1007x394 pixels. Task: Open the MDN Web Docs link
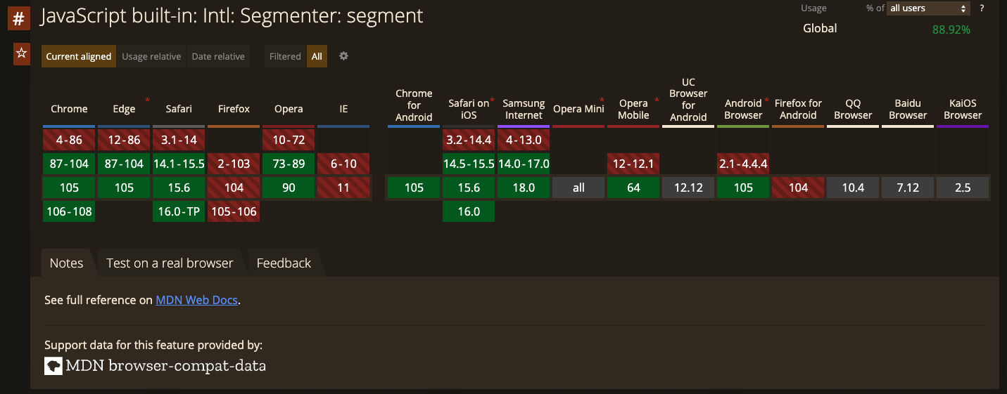[x=197, y=300]
